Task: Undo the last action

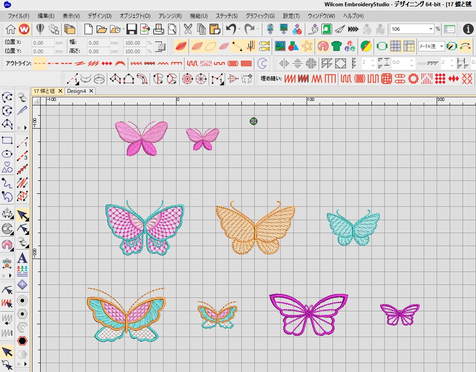Action: click(x=231, y=29)
